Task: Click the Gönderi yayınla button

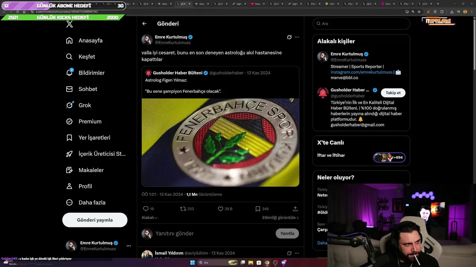Action: coord(95,220)
